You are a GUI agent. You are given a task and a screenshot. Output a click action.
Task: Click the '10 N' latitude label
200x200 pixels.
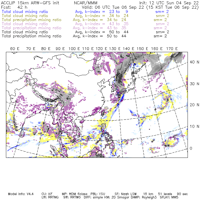pyautogui.click(x=194, y=126)
